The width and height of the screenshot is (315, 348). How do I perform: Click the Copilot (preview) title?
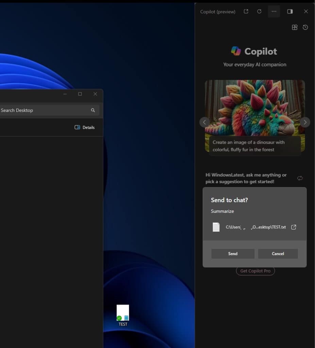coord(218,12)
